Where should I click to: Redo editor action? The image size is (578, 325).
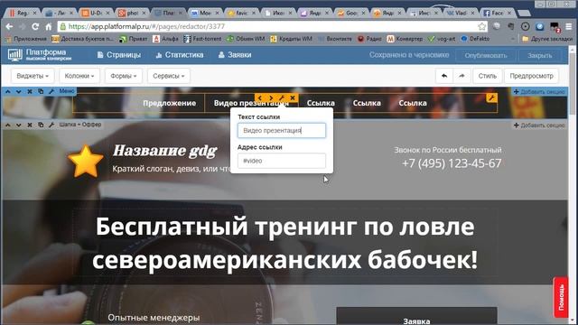tap(461, 76)
